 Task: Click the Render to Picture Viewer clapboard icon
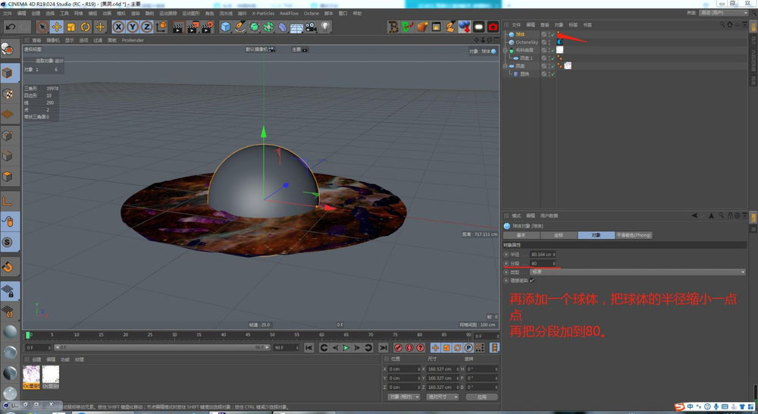tap(192, 27)
